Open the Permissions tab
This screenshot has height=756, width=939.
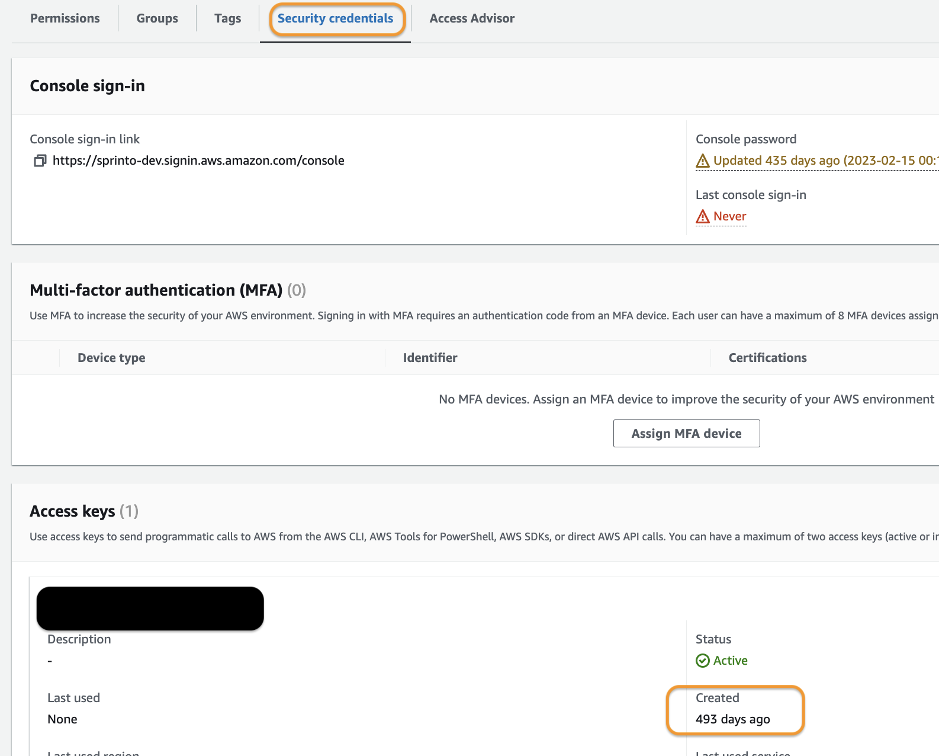[x=65, y=18]
